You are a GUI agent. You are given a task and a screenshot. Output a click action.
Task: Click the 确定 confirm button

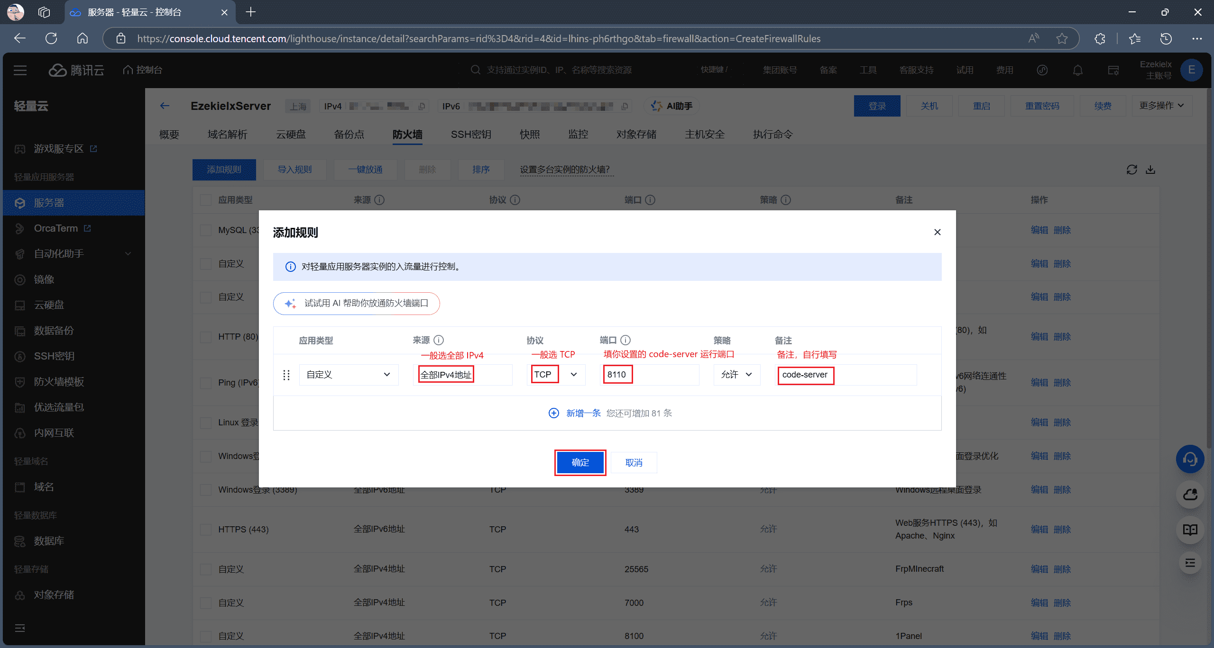click(580, 462)
